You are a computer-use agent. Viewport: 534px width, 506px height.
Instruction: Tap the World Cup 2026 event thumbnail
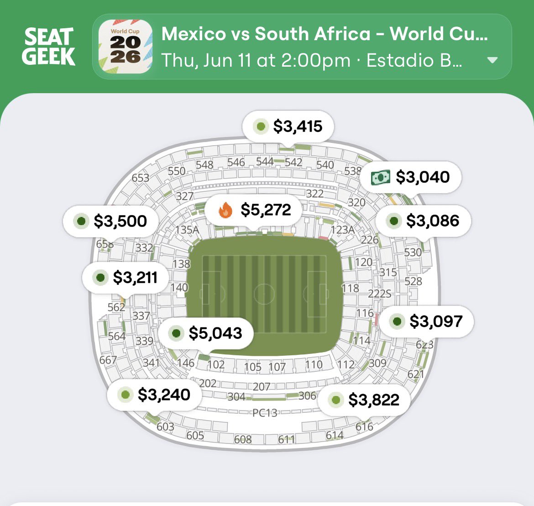click(126, 46)
